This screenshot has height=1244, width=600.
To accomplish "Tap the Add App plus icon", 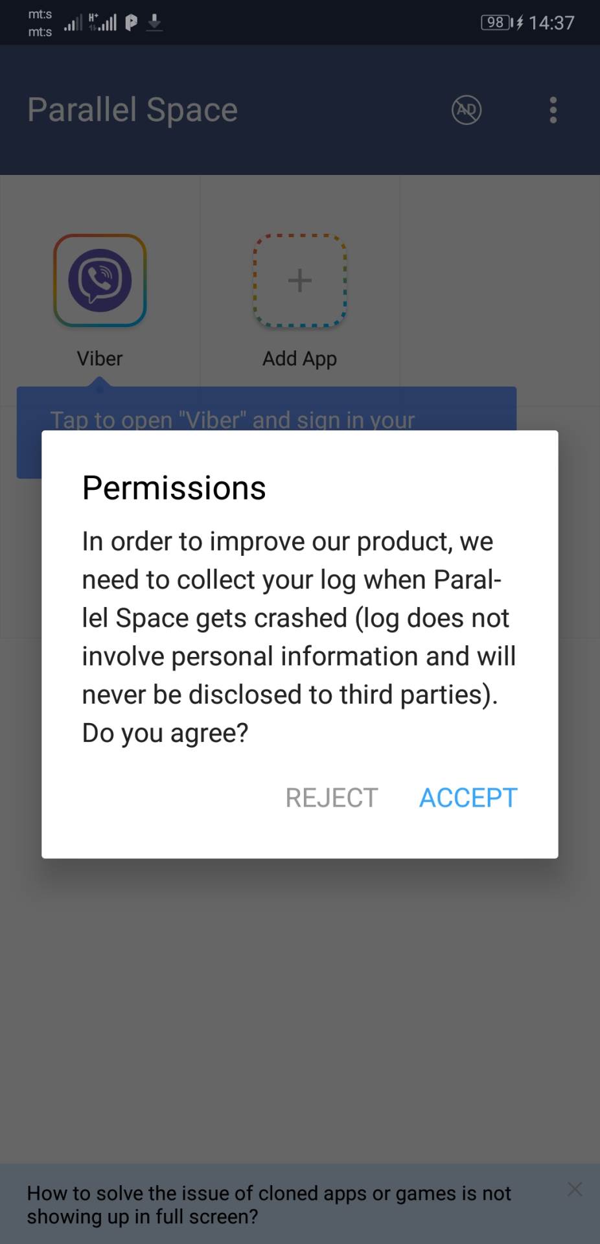I will [299, 281].
